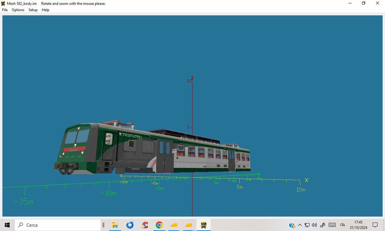This screenshot has height=231, width=385.
Task: Click the large 10m grid label
Action: pyautogui.click(x=301, y=189)
